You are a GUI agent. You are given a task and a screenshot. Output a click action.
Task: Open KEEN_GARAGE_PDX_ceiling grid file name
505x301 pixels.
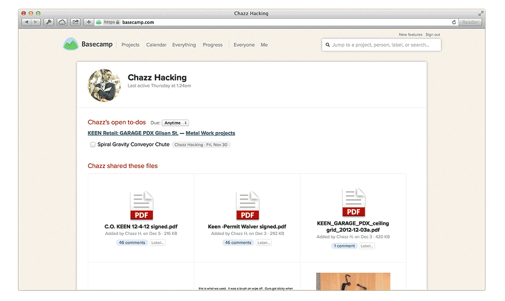pyautogui.click(x=353, y=226)
